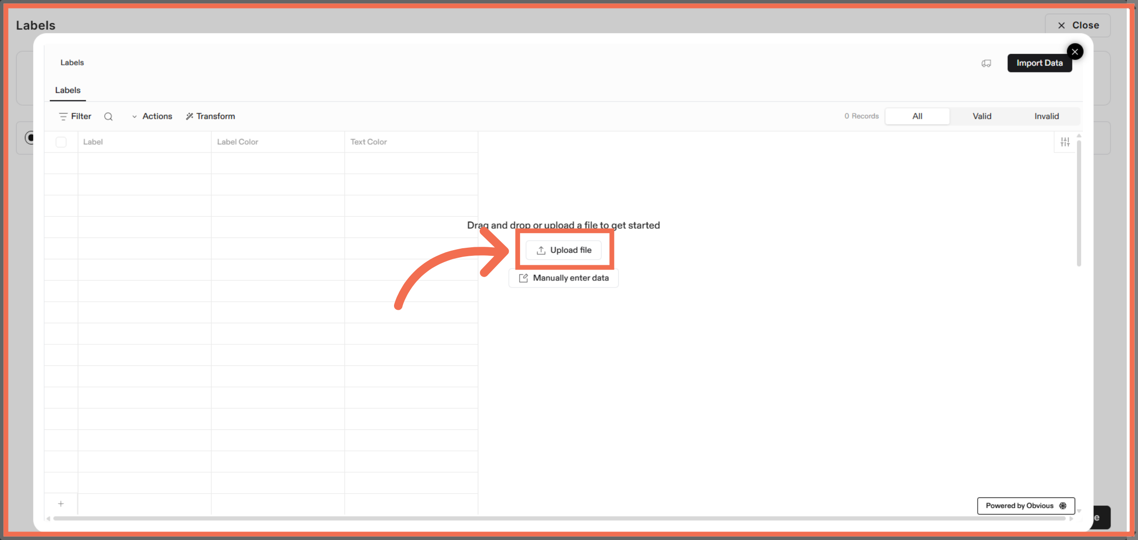Image resolution: width=1138 pixels, height=540 pixels.
Task: Tick the select-all rows checkbox
Action: click(61, 142)
